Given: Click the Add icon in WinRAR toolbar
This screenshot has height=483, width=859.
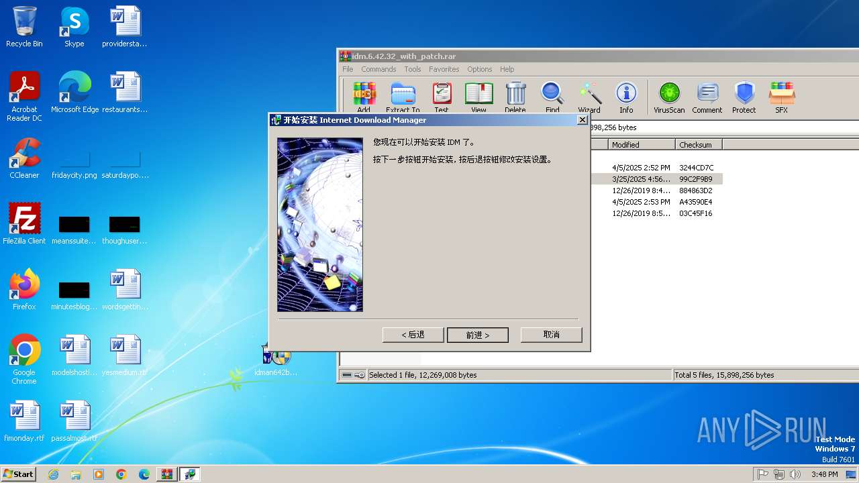Looking at the screenshot, I should (364, 97).
